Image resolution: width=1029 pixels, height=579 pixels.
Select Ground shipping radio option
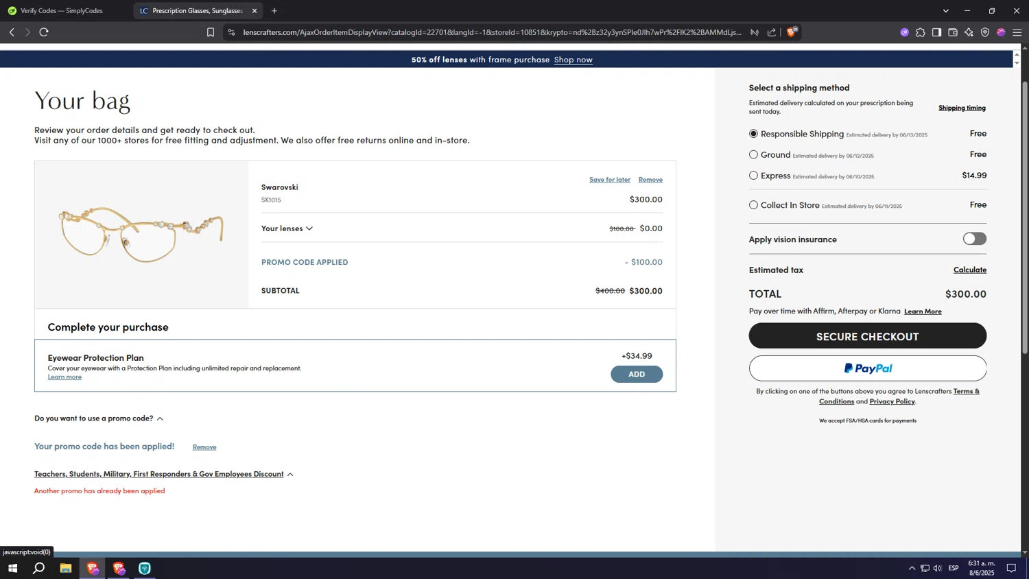point(753,155)
